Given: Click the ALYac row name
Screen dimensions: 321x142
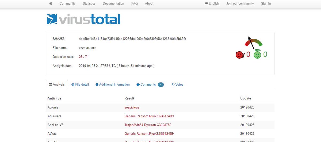Looking at the screenshot, I should 52,133.
